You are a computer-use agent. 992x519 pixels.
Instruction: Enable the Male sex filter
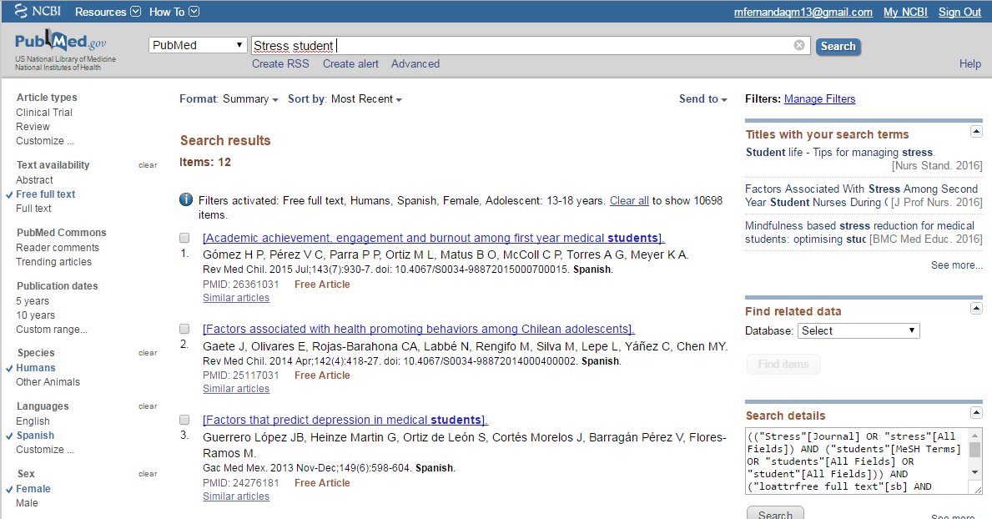27,503
